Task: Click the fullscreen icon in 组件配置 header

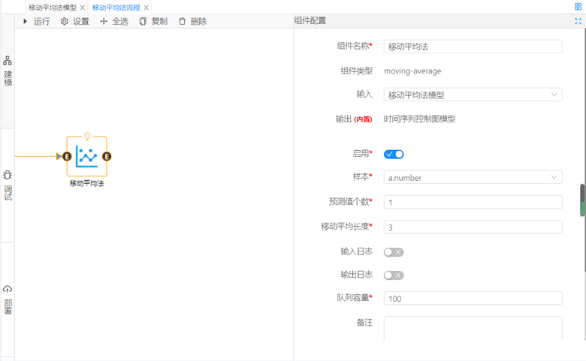Action: (x=578, y=22)
